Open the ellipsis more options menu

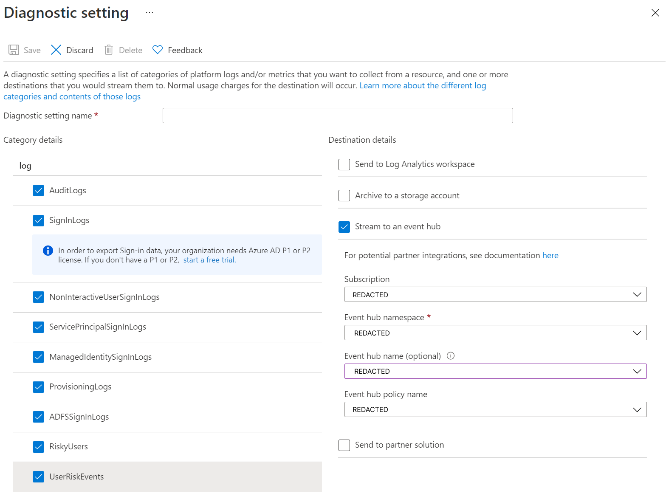[150, 13]
